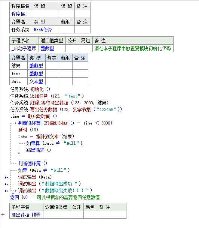This screenshot has height=228, width=199.
Task: Select the _启动子程序 name cell
Action: coord(24,48)
